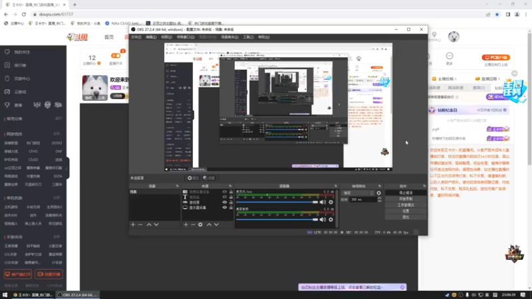The width and height of the screenshot is (532, 299).
Task: Open the cloud gaming icon in Douyu sidebar
Action: click(x=7, y=92)
